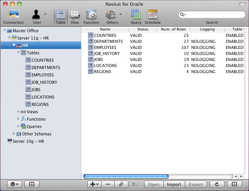Select JOB_HISTORY in the sidebar tree
249x191 pixels.
click(x=44, y=82)
